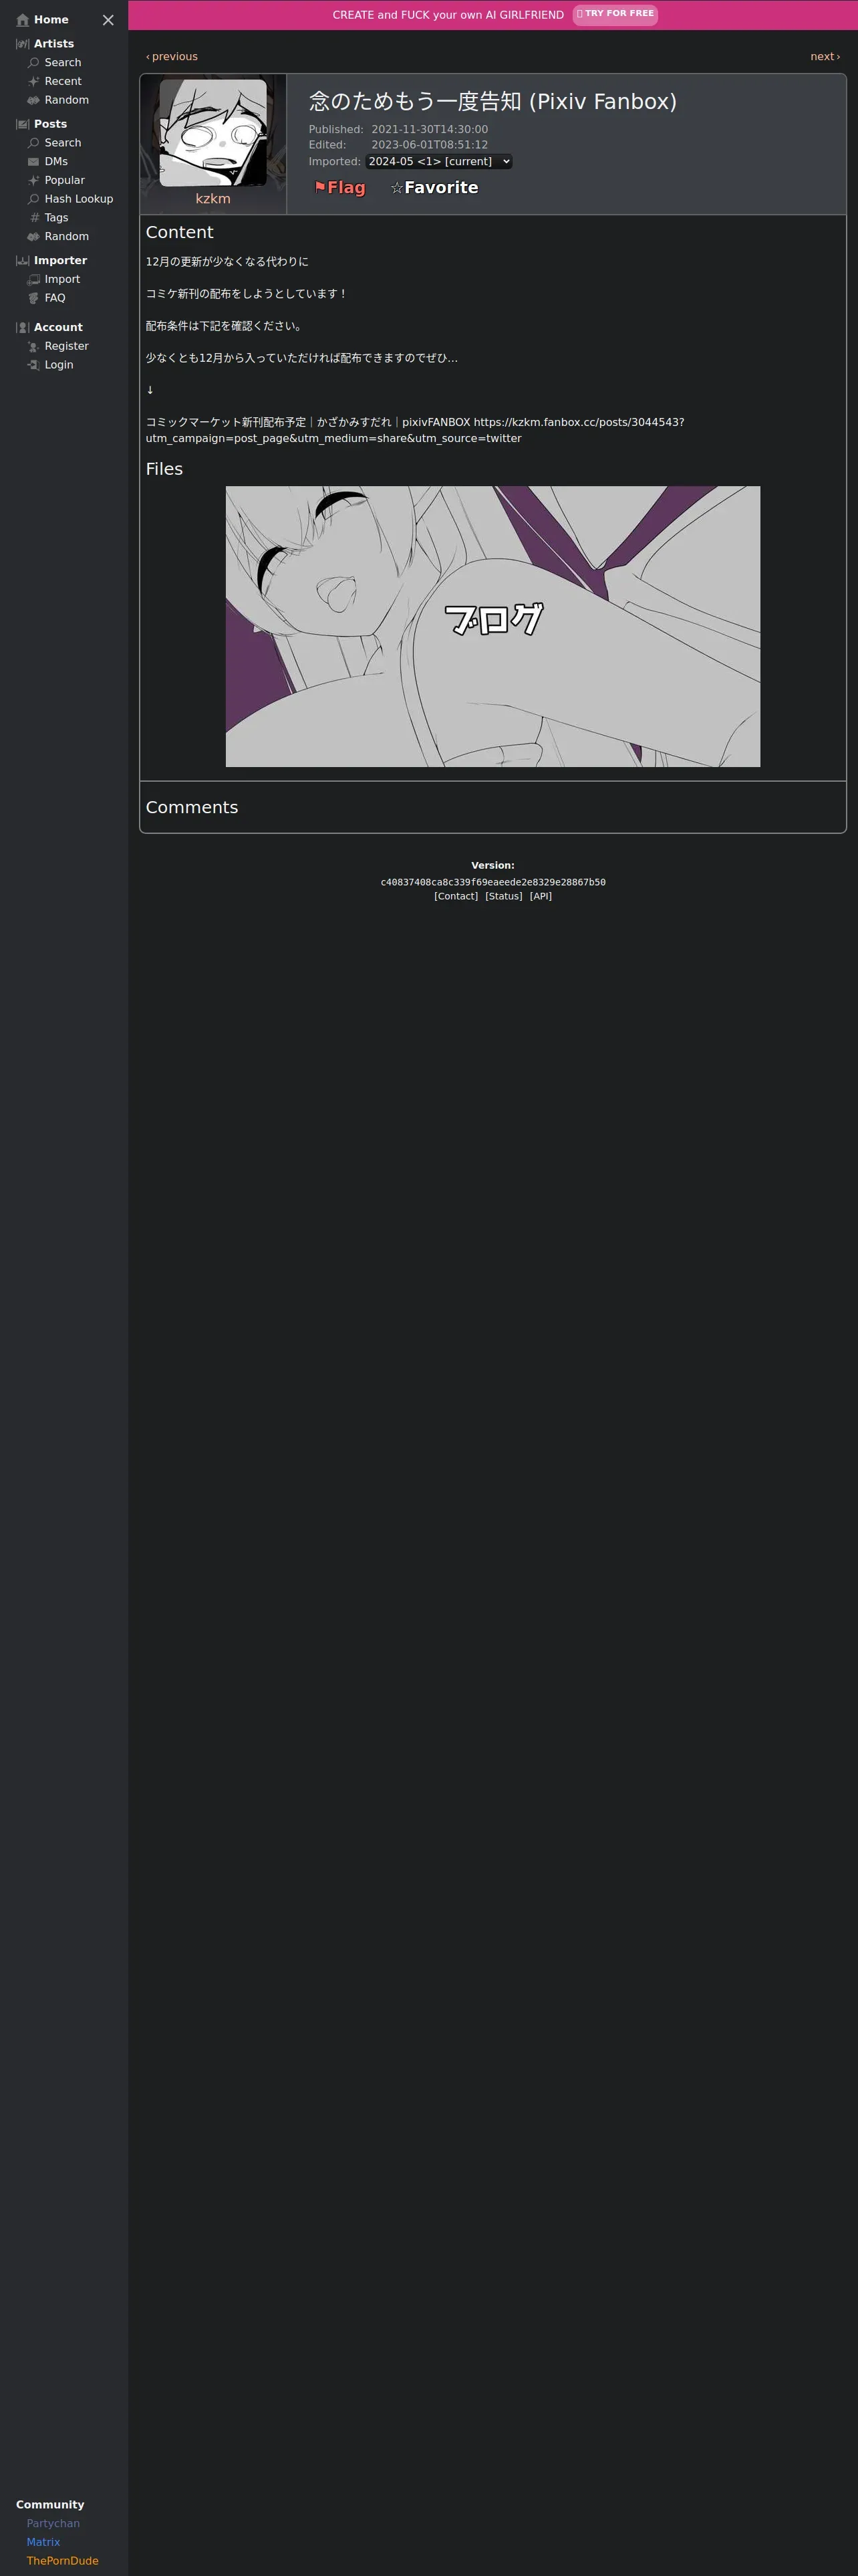This screenshot has height=2576, width=858.
Task: Open the Login page
Action: coord(59,365)
